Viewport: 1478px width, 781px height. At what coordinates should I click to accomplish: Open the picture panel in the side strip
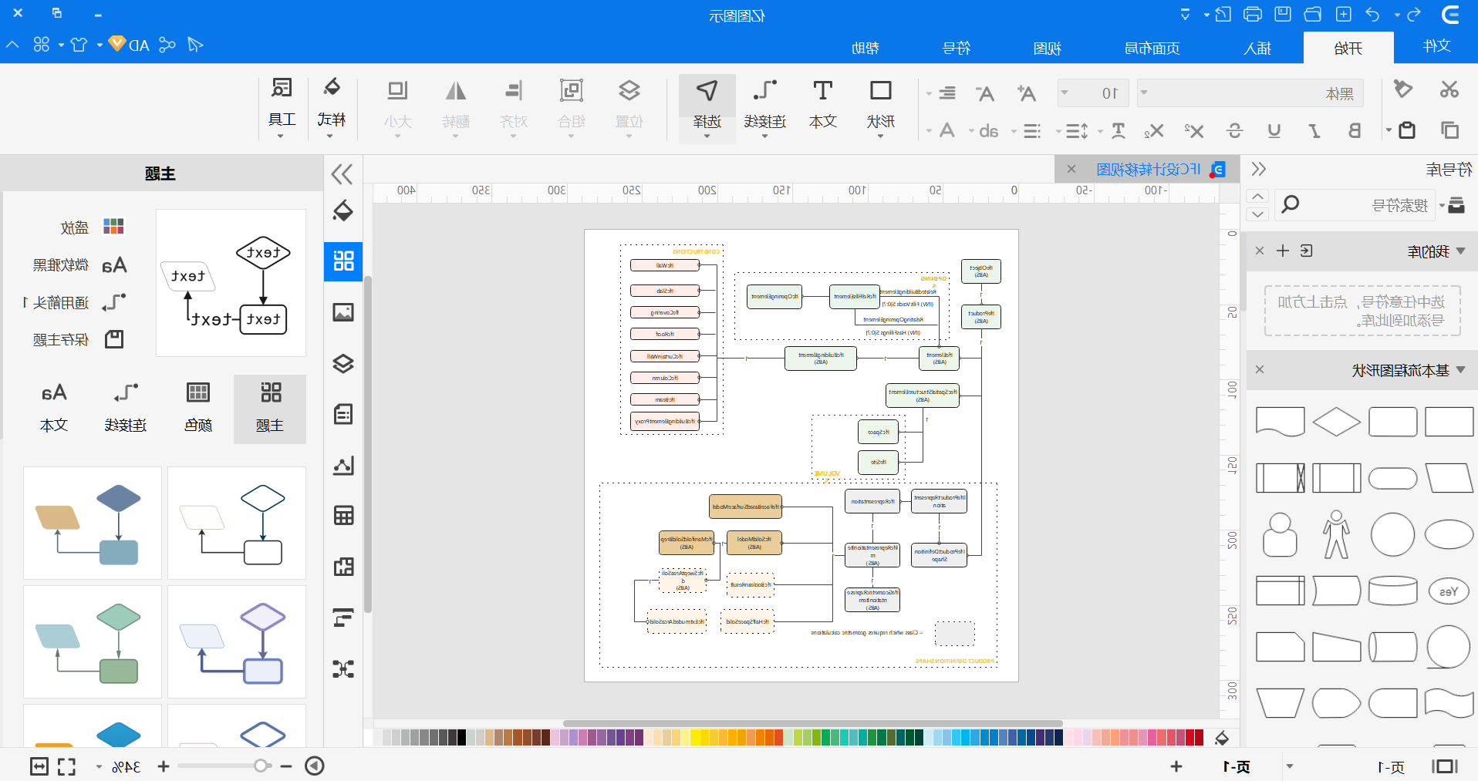343,312
